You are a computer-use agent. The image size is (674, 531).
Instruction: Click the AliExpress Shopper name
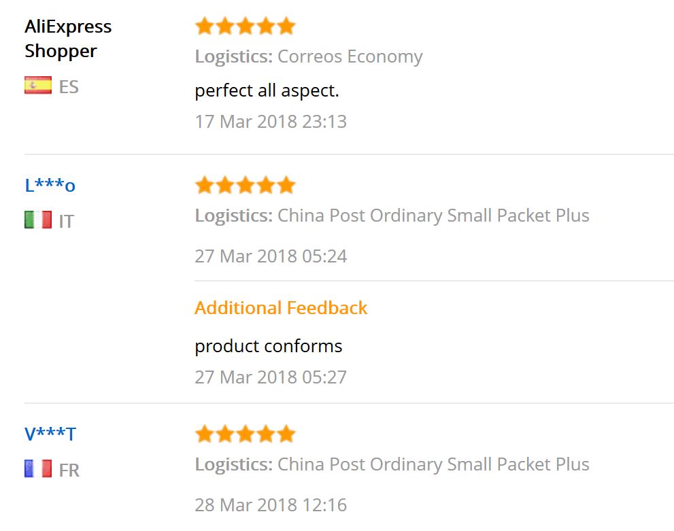click(x=68, y=39)
